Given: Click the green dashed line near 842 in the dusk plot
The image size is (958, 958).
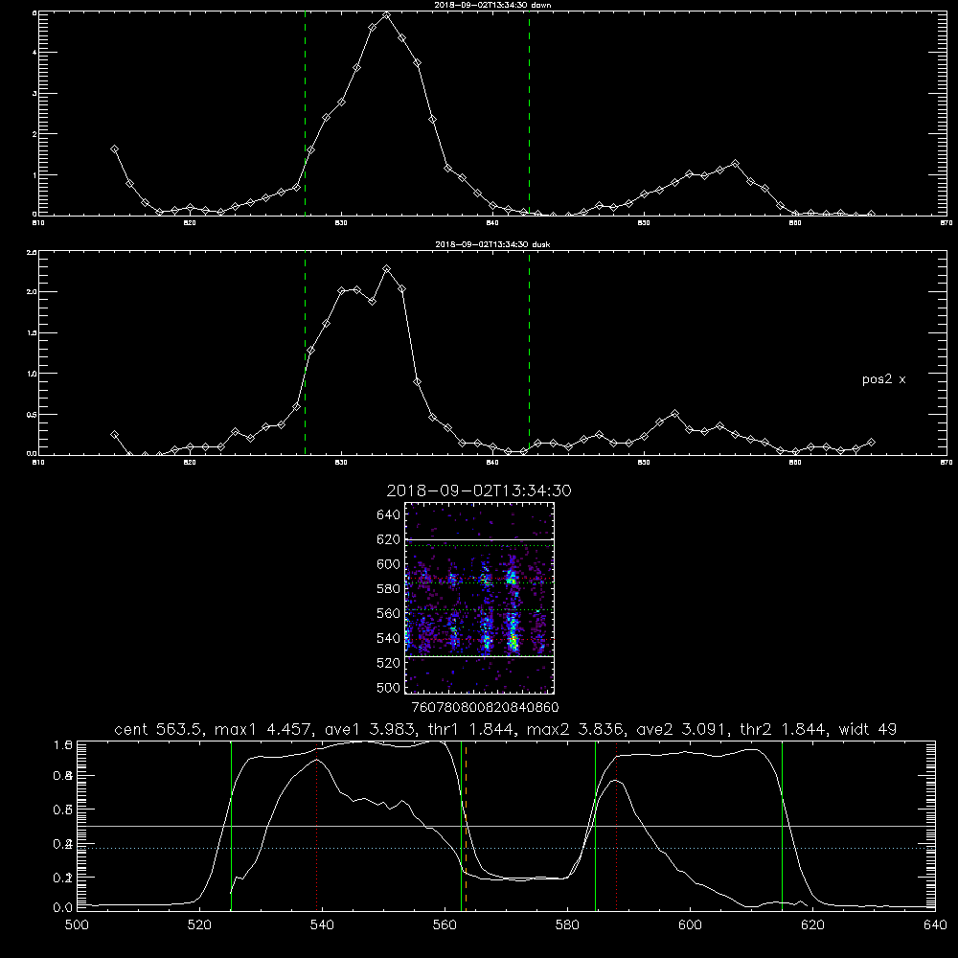Looking at the screenshot, I should pos(529,354).
